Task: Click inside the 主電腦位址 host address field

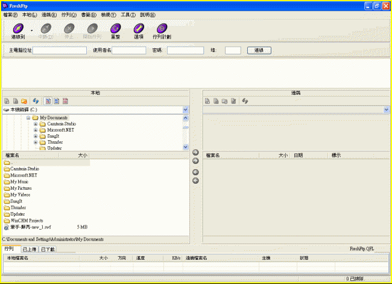Action: [59, 50]
